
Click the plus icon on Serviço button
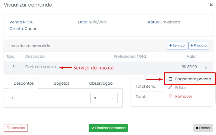coord(171,45)
